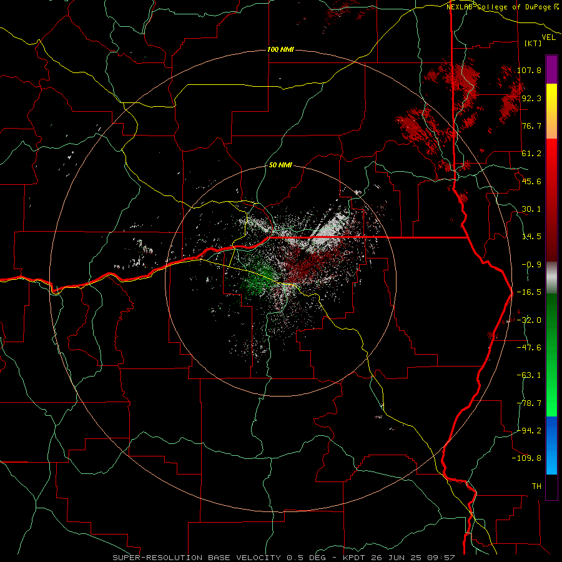
Task: Click the -47.6 velocity scale value
Action: 529,348
